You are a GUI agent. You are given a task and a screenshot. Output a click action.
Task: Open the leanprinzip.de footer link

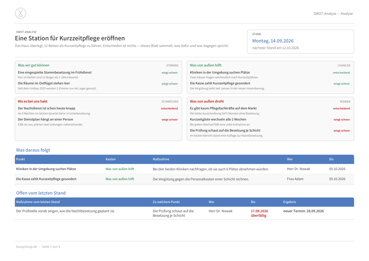point(27,247)
